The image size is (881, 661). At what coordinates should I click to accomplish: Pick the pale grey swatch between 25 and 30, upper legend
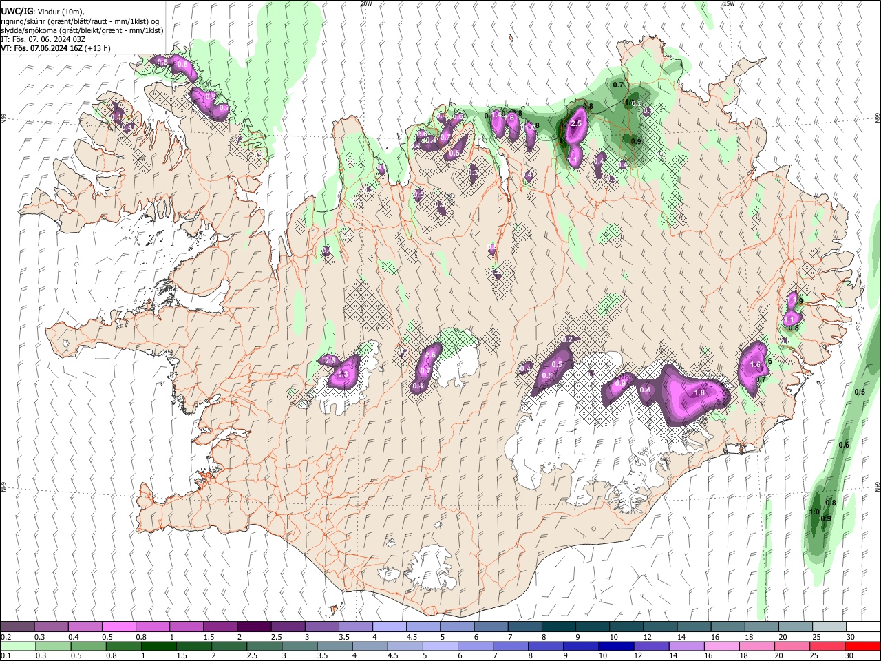click(829, 627)
